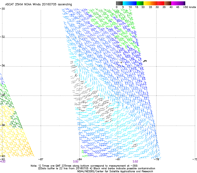The height and width of the screenshot is (173, 197).
Task: Click the -38 latitude axis label
Action: click(x=2, y=125)
